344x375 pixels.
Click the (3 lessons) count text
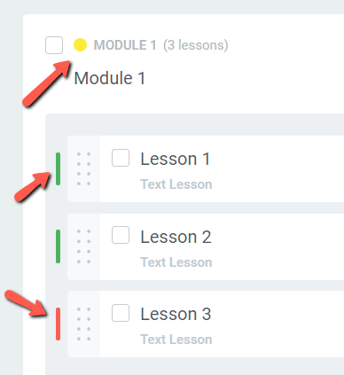(x=196, y=45)
